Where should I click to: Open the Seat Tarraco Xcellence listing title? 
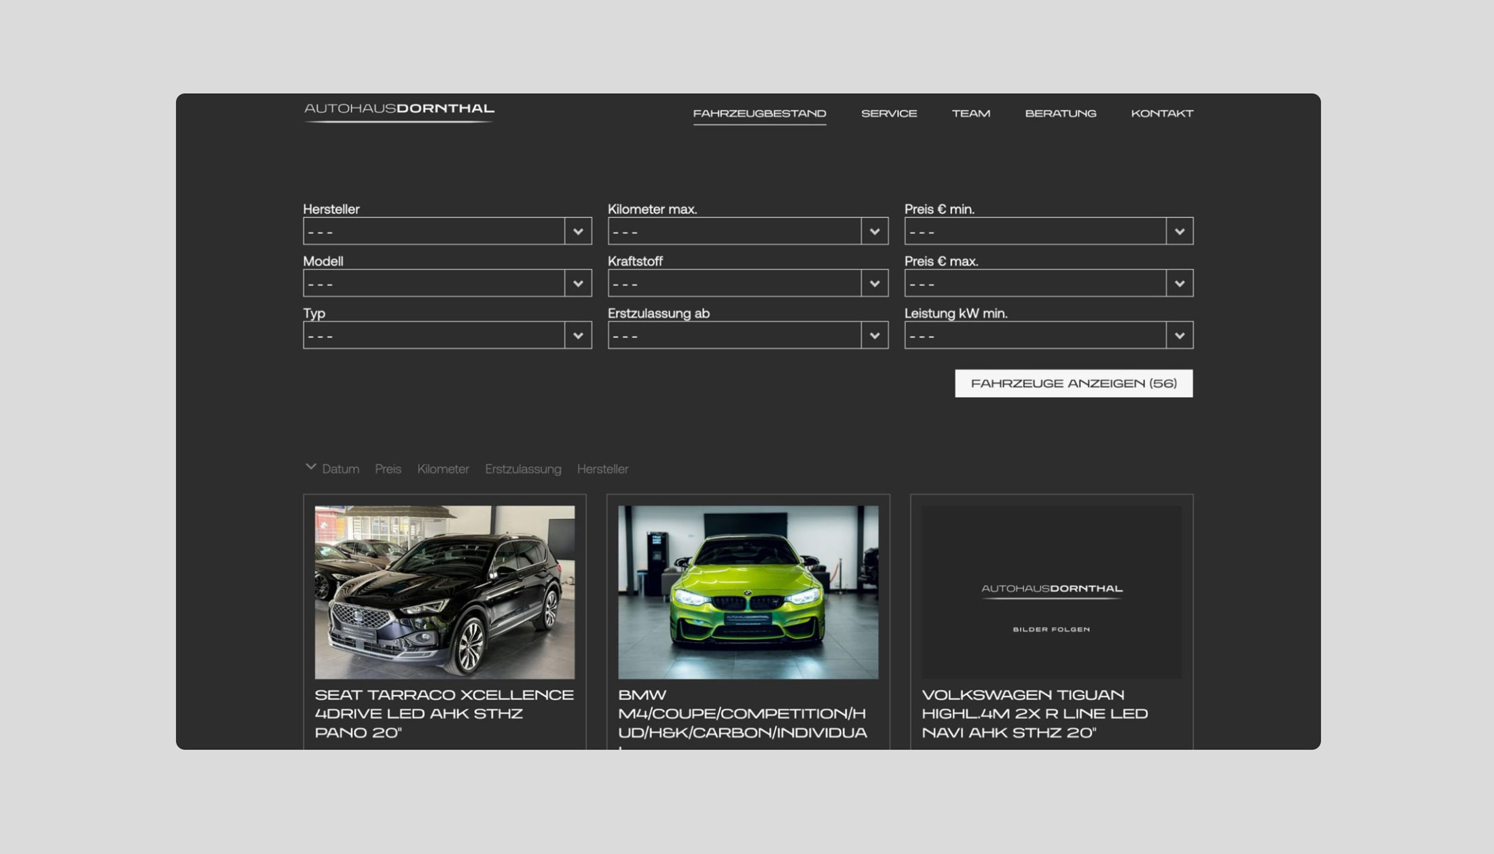click(444, 714)
